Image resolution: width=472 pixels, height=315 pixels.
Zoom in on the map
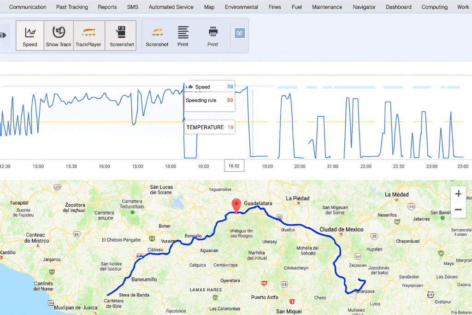pos(458,194)
